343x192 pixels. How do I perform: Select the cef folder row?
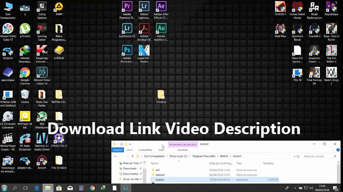[x=214, y=170]
